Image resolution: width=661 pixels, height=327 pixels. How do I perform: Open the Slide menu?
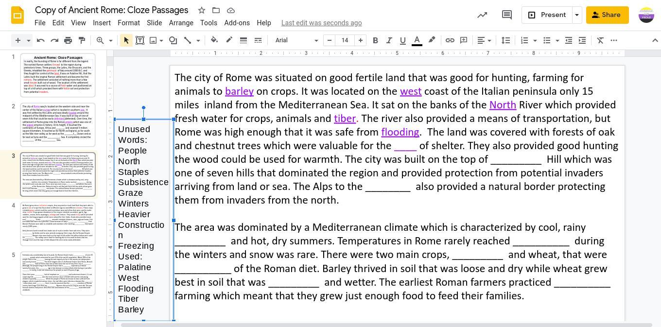pyautogui.click(x=154, y=23)
